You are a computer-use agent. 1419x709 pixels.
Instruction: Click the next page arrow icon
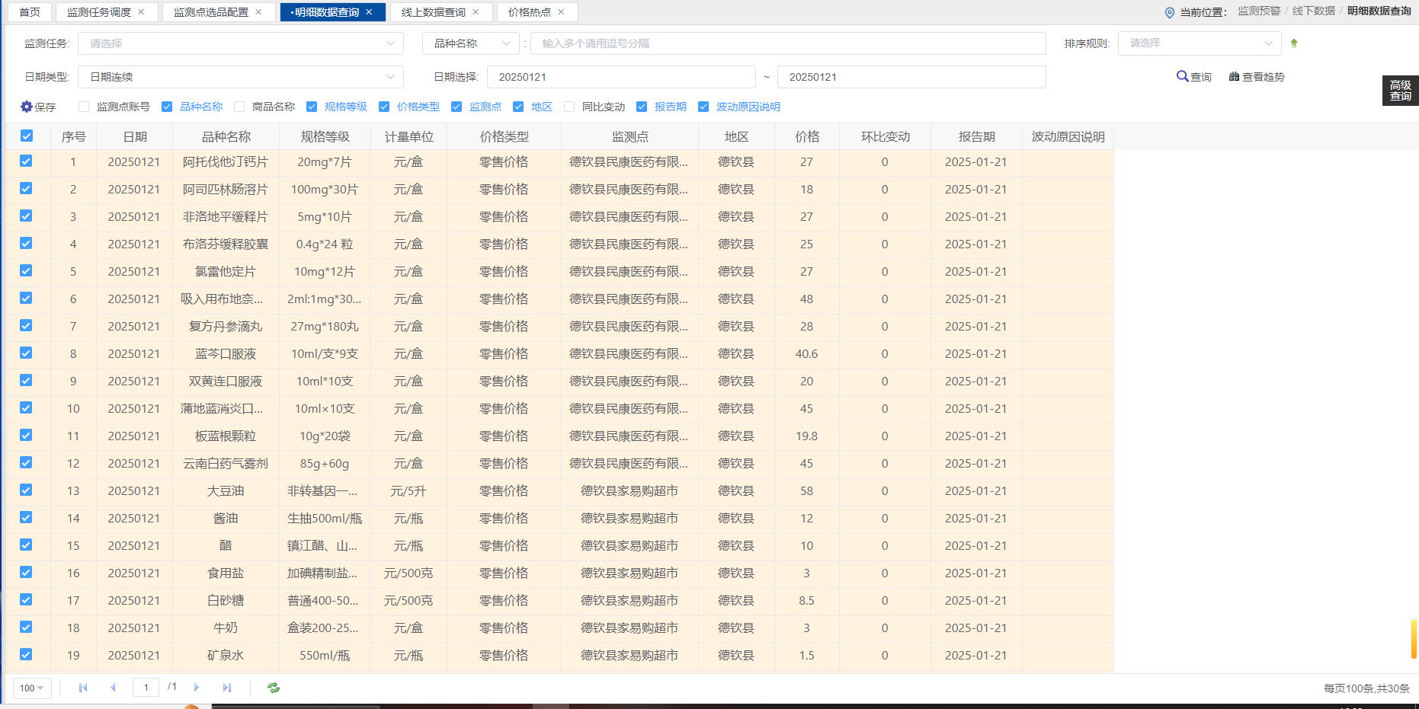point(197,688)
